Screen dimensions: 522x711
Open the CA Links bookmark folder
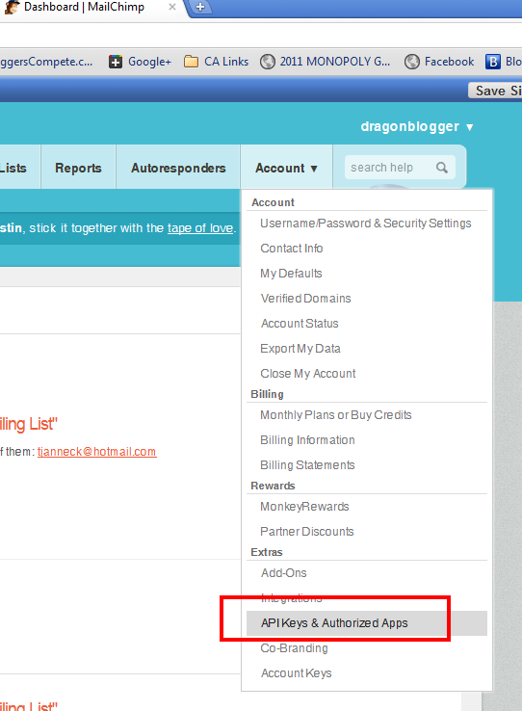pos(216,62)
